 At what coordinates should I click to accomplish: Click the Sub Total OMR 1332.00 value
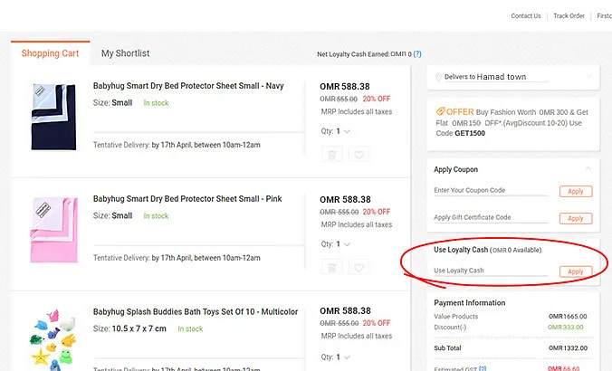(x=568, y=348)
